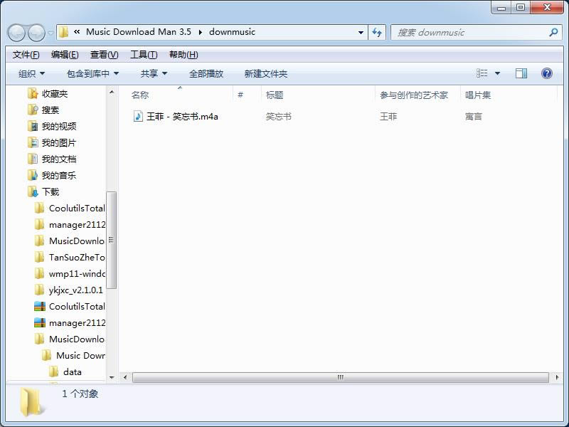Sort by the 名称 column header
This screenshot has width=569, height=427.
click(x=140, y=95)
